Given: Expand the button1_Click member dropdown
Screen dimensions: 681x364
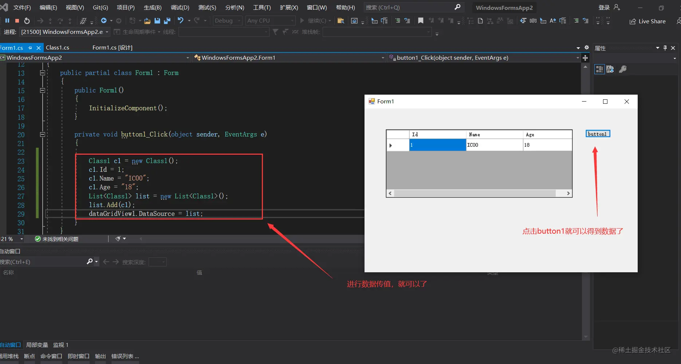Looking at the screenshot, I should (578, 58).
